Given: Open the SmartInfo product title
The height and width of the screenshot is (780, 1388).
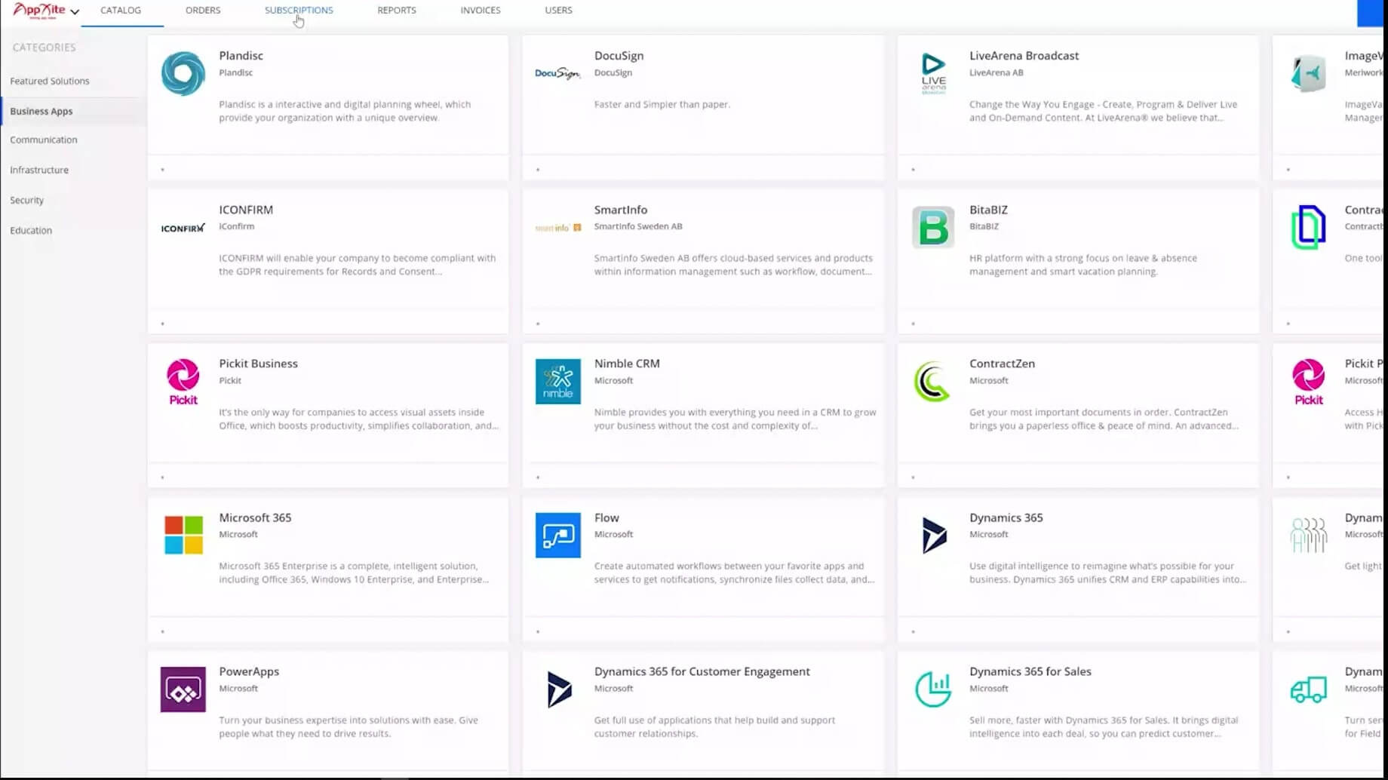Looking at the screenshot, I should [621, 210].
